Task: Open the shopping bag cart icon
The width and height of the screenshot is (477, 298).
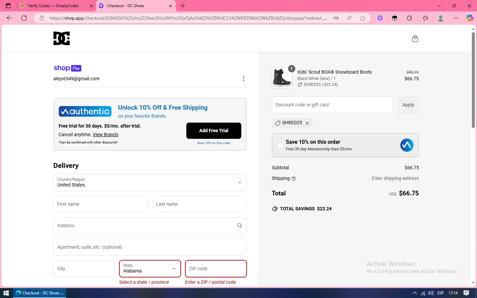Action: (415, 38)
